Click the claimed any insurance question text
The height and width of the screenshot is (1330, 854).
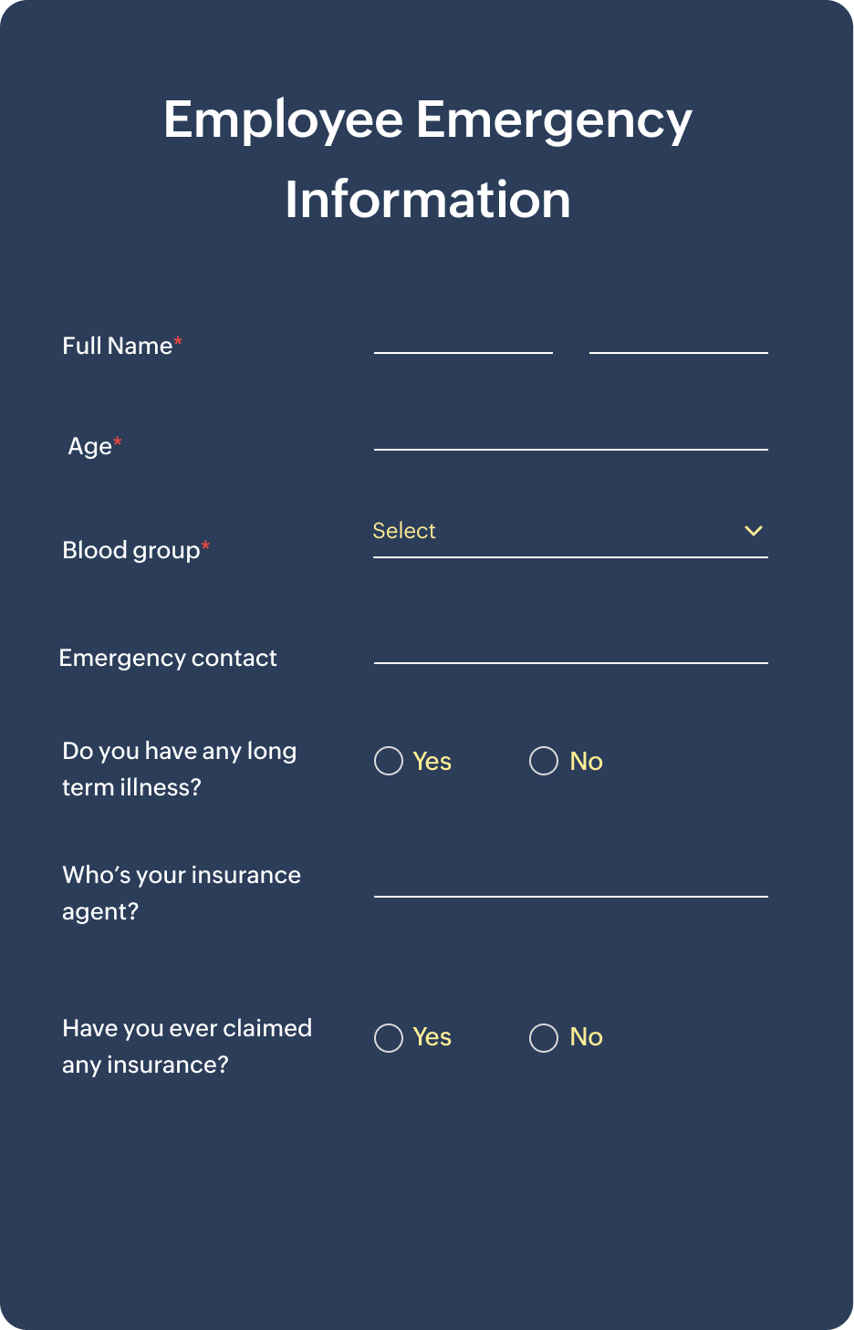(x=187, y=1046)
